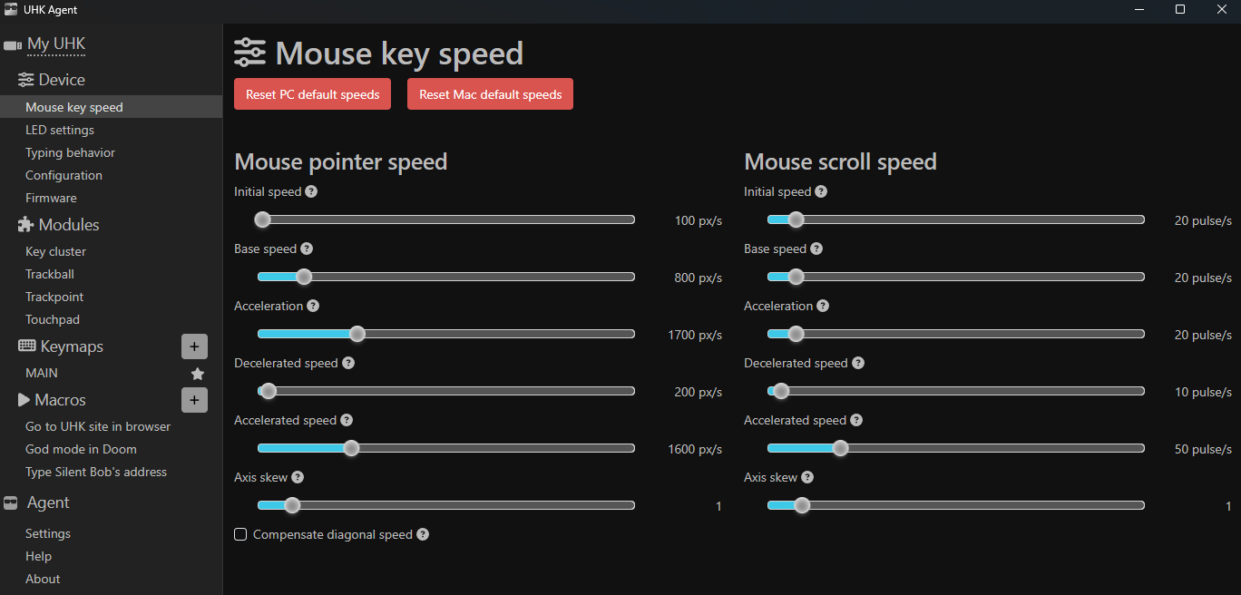Select the Trackball module
1241x595 pixels.
point(50,274)
